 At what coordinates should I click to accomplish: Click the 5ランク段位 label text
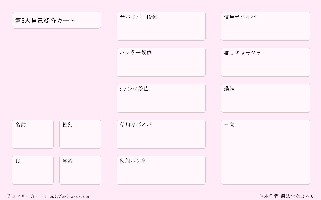pos(134,89)
